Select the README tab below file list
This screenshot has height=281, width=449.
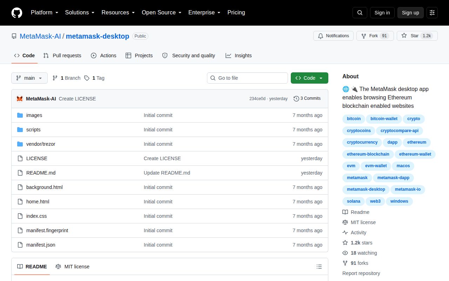click(x=32, y=267)
